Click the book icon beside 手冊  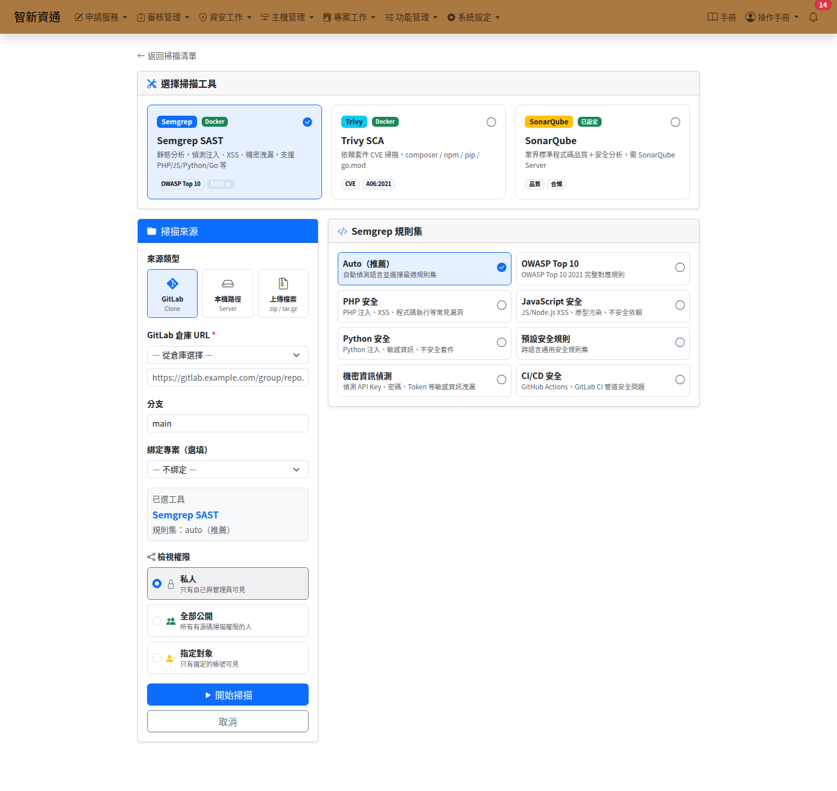[713, 17]
